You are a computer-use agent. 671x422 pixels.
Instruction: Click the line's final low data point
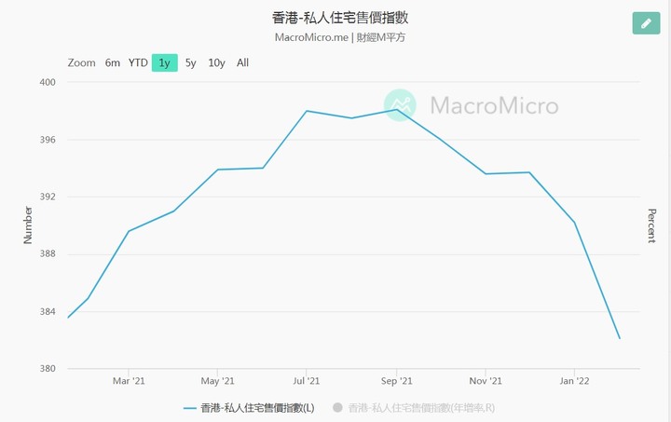pos(619,338)
